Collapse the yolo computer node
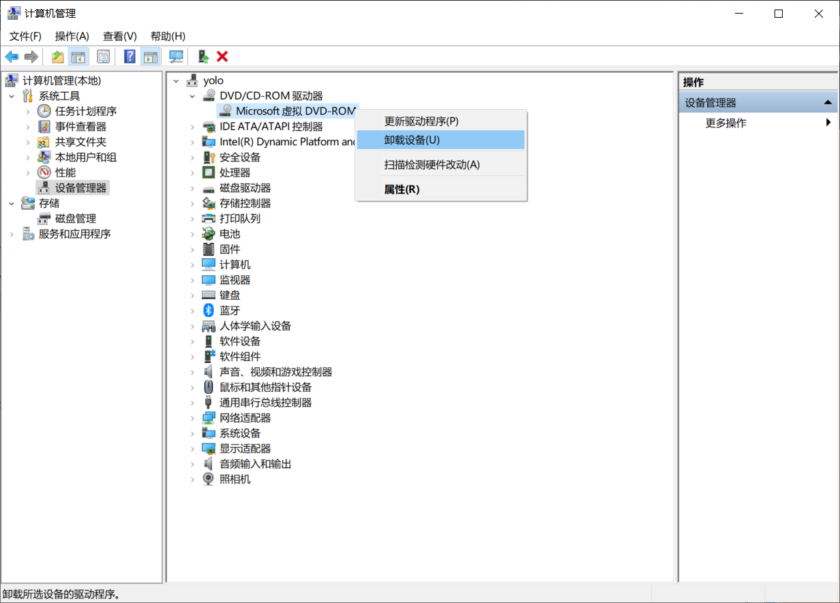 point(176,80)
